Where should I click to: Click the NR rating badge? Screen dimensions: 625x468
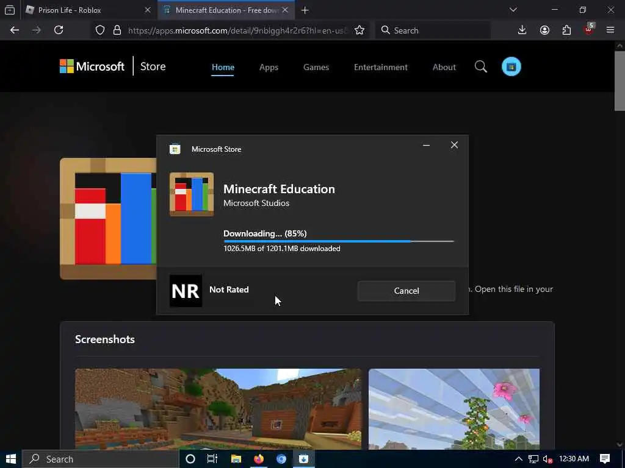point(186,291)
